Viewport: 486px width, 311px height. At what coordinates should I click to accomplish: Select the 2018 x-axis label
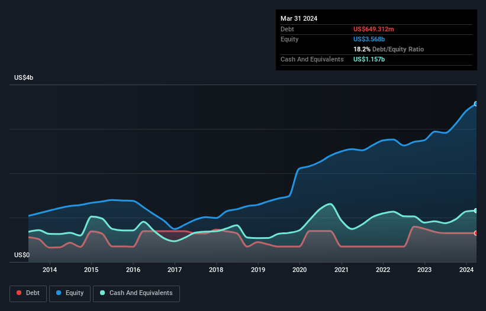(216, 270)
